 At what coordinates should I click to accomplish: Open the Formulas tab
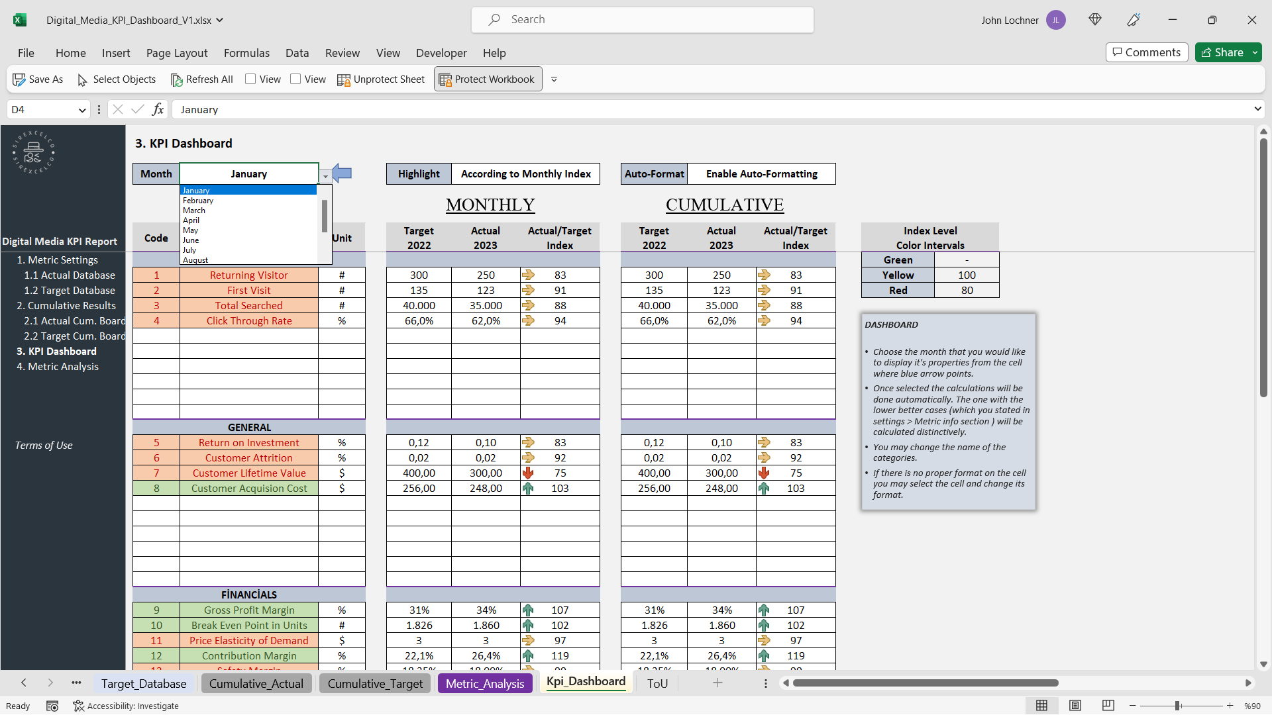[x=246, y=53]
